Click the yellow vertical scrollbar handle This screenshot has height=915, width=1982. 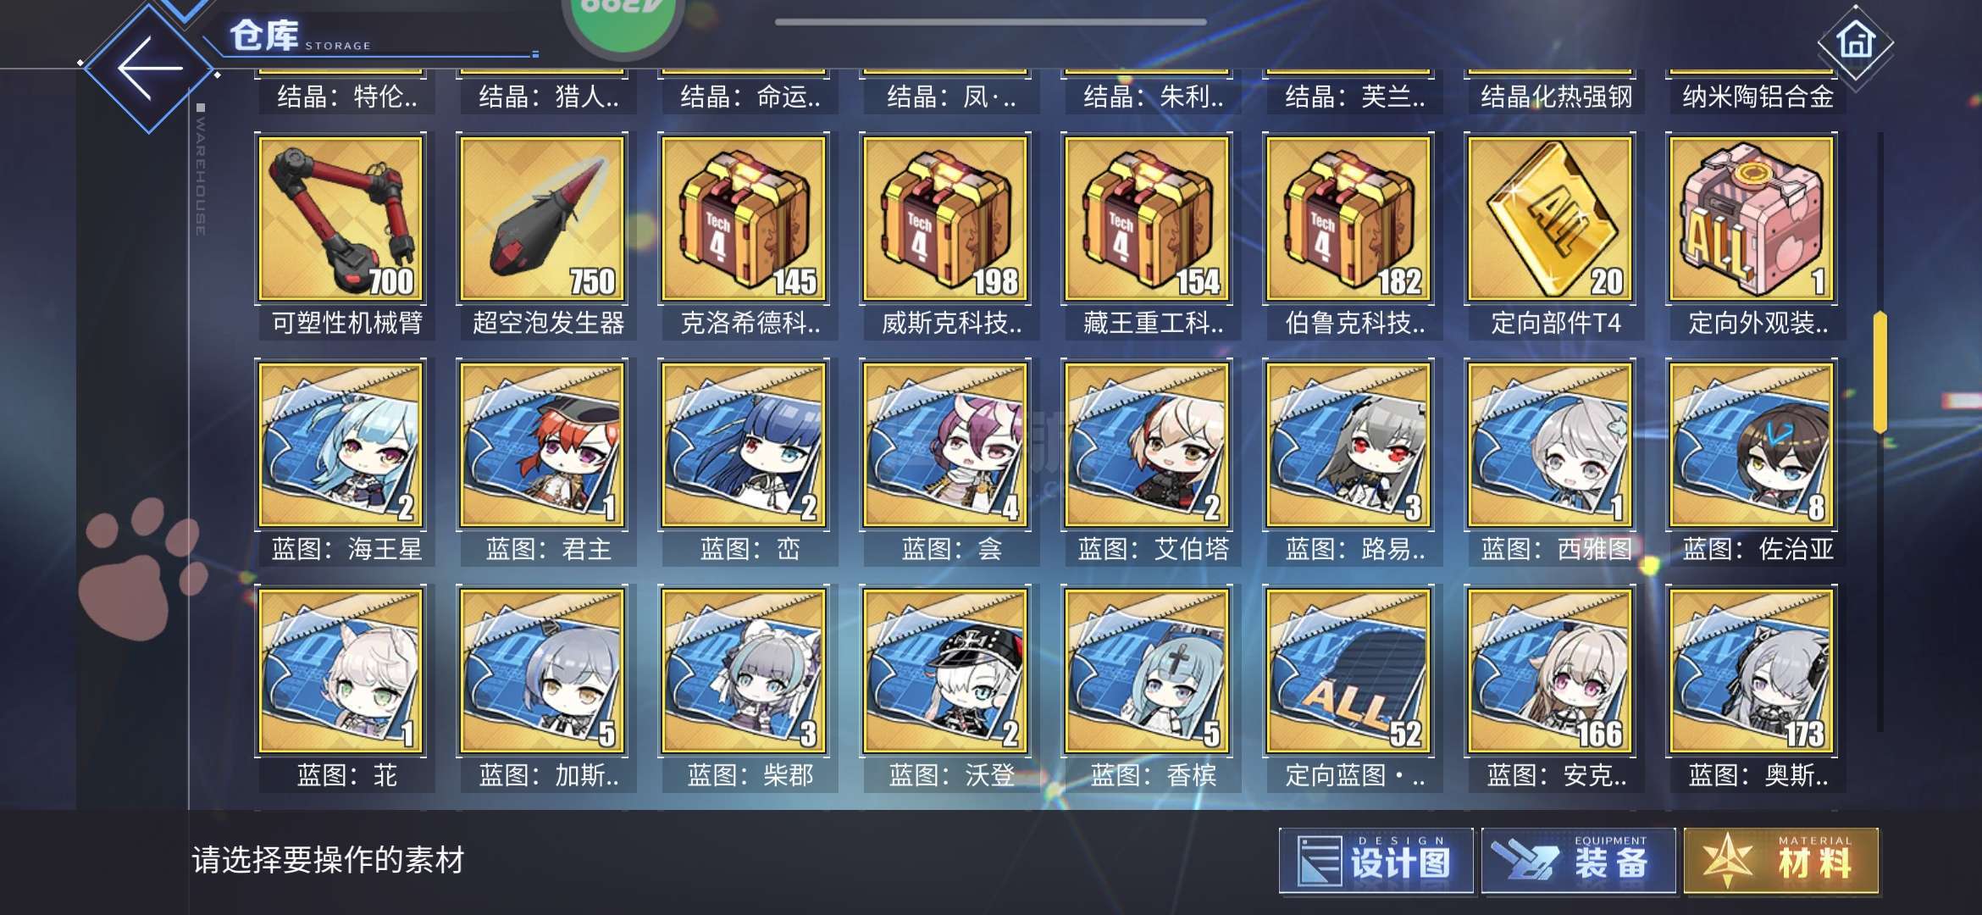point(1880,373)
